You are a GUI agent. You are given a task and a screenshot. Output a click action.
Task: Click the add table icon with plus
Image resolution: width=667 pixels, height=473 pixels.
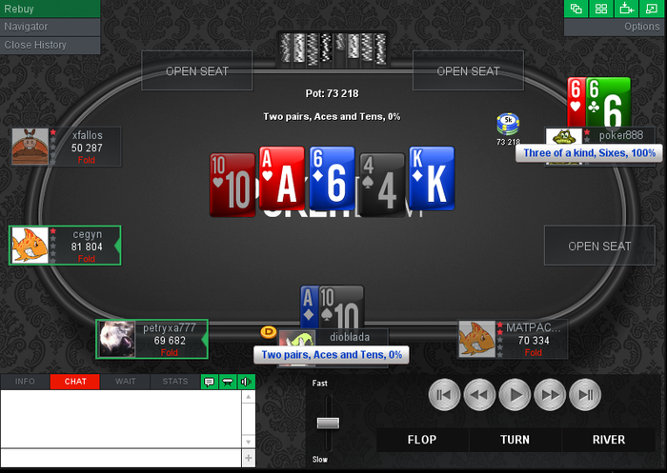pyautogui.click(x=627, y=9)
